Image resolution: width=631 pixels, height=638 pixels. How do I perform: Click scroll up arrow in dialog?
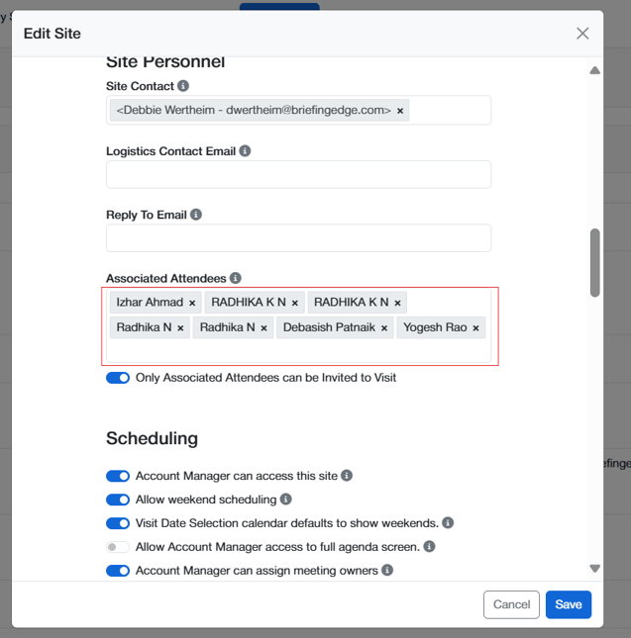point(595,71)
